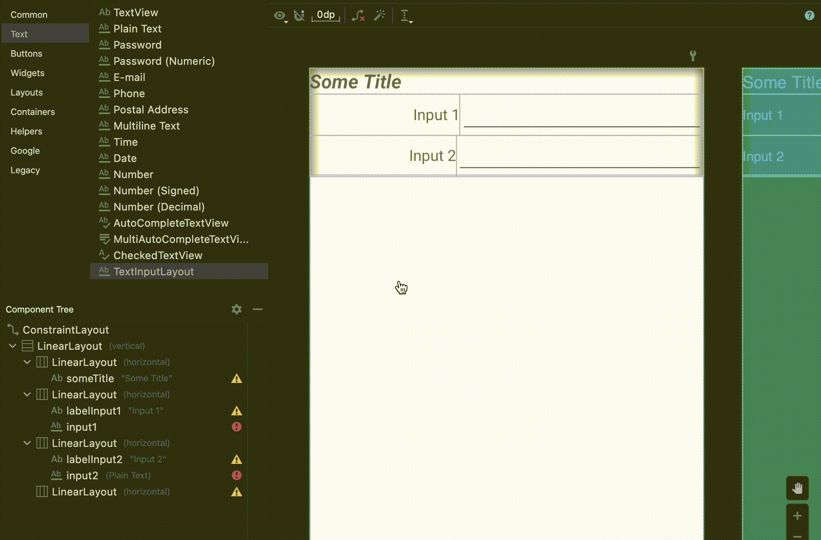This screenshot has width=821, height=540.
Task: Select the pan hand icon near zoom controls
Action: point(797,488)
